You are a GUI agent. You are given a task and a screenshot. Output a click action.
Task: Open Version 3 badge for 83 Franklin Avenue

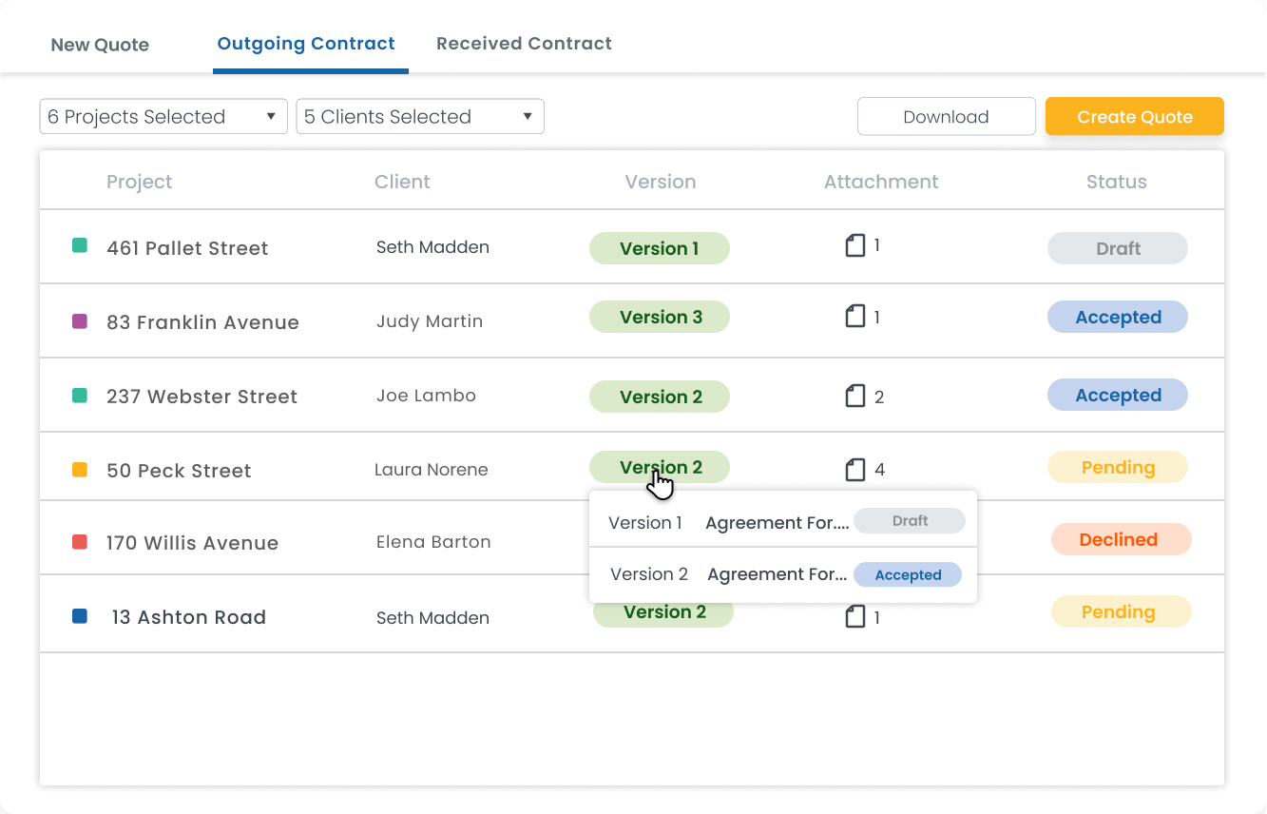pyautogui.click(x=660, y=317)
